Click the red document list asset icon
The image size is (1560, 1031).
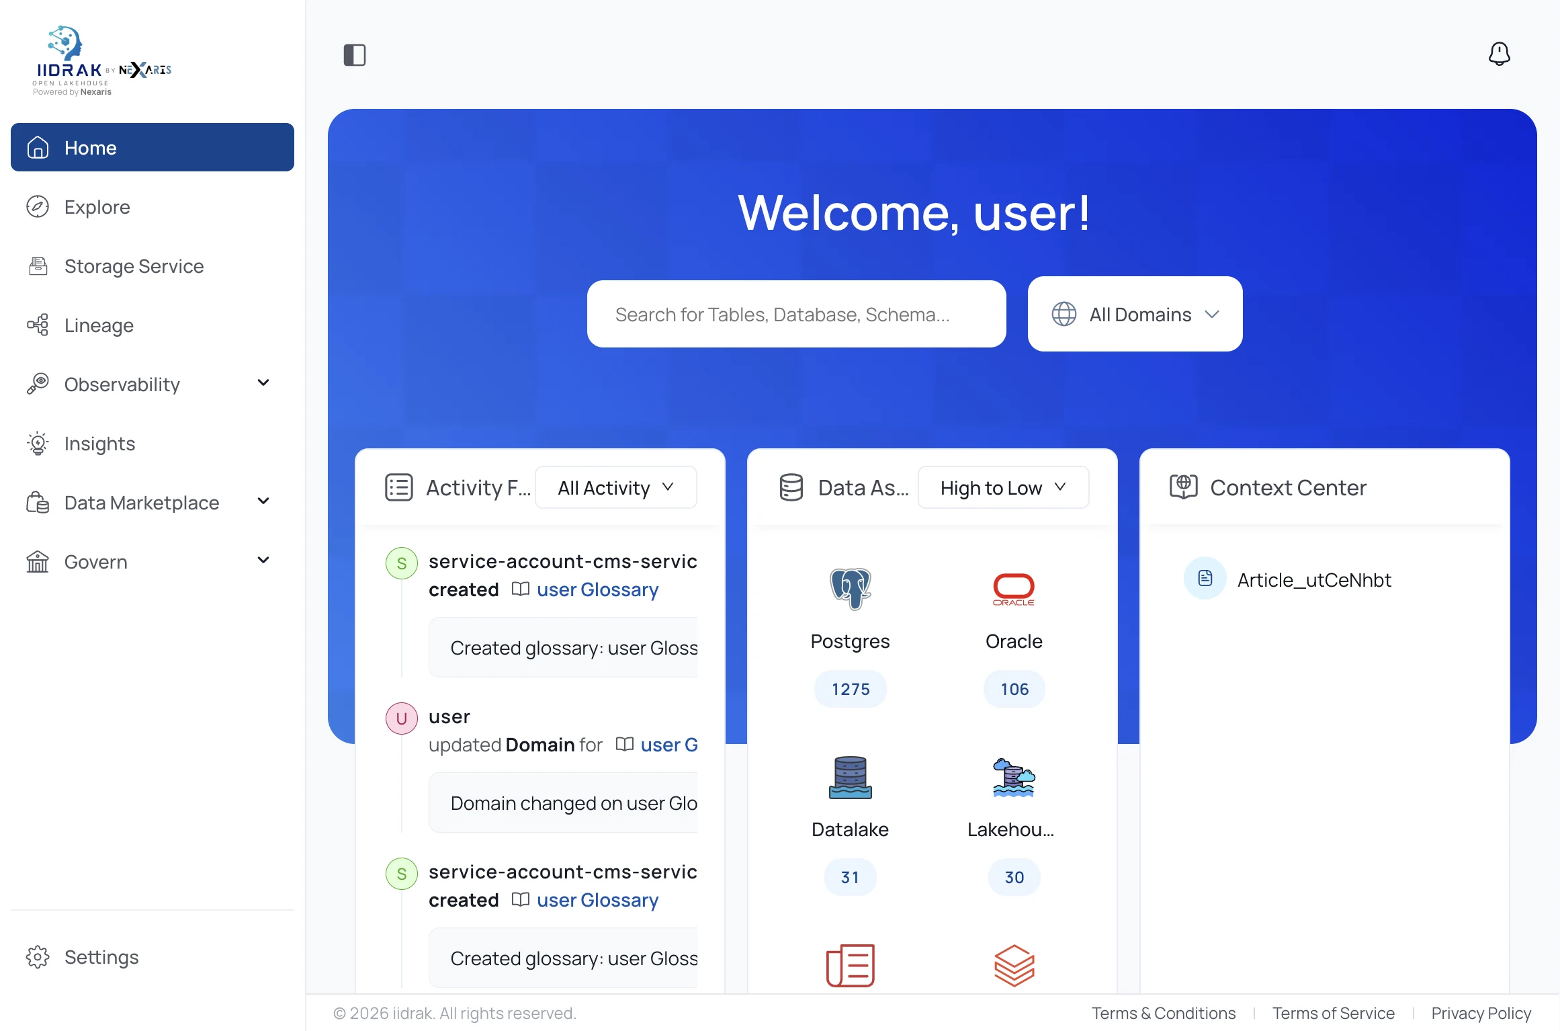click(850, 966)
